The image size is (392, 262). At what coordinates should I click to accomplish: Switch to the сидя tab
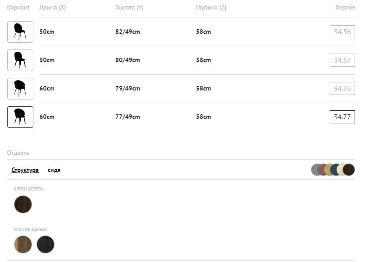[x=54, y=170]
